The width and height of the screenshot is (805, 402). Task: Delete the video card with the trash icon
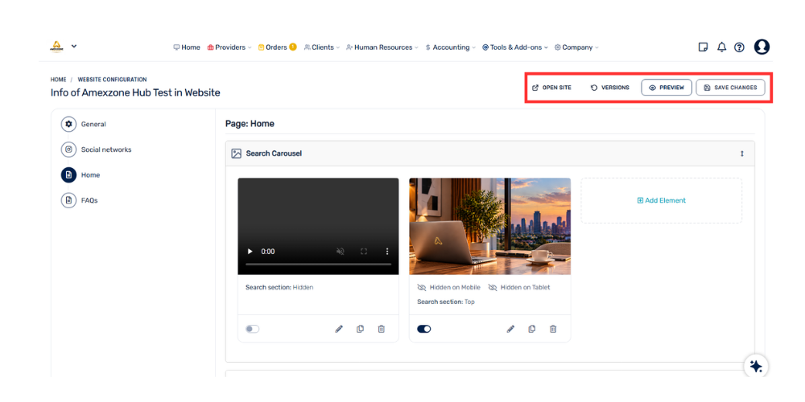(x=381, y=329)
